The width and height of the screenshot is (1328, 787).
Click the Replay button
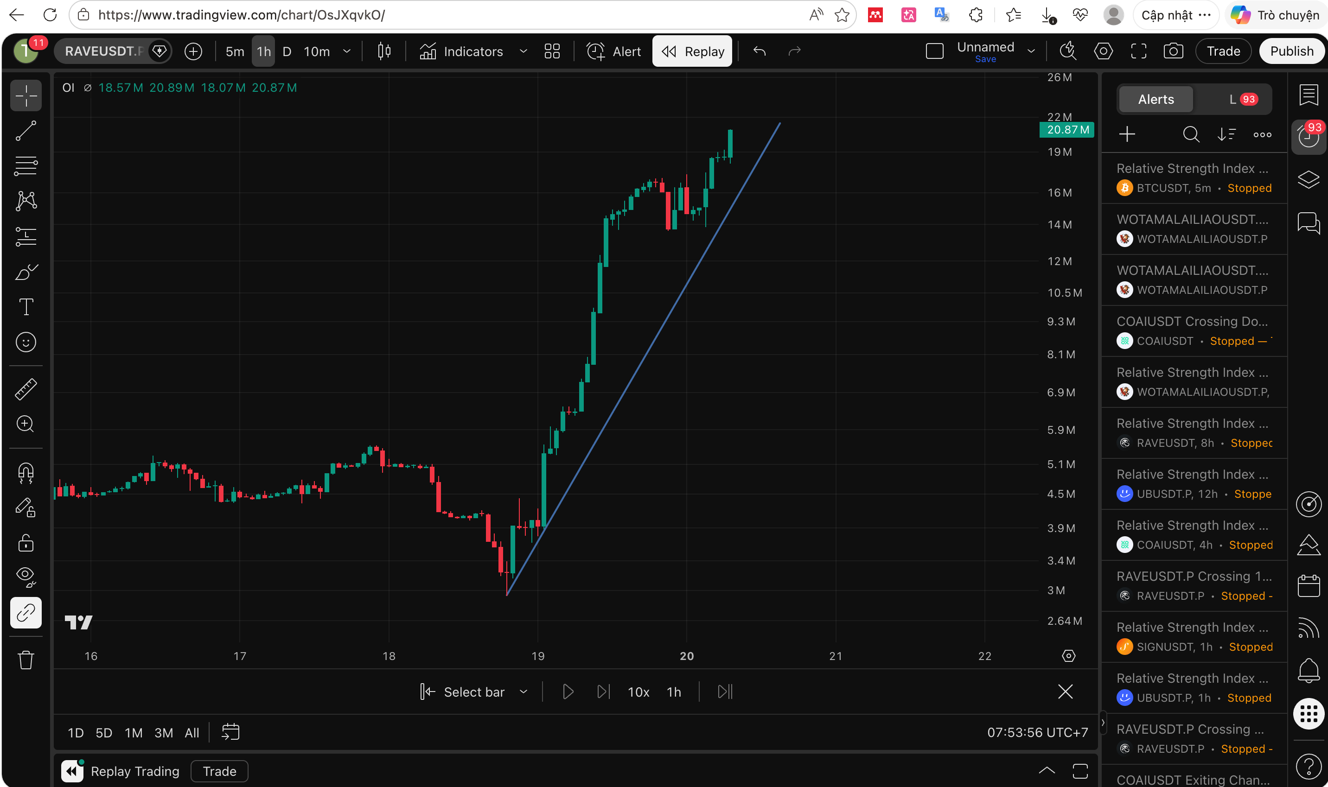692,51
